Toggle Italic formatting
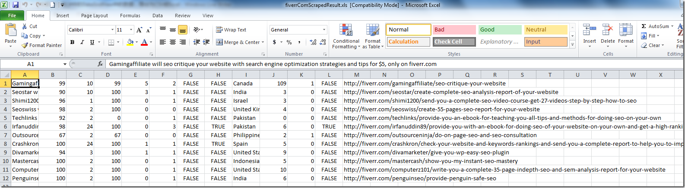 pyautogui.click(x=82, y=42)
